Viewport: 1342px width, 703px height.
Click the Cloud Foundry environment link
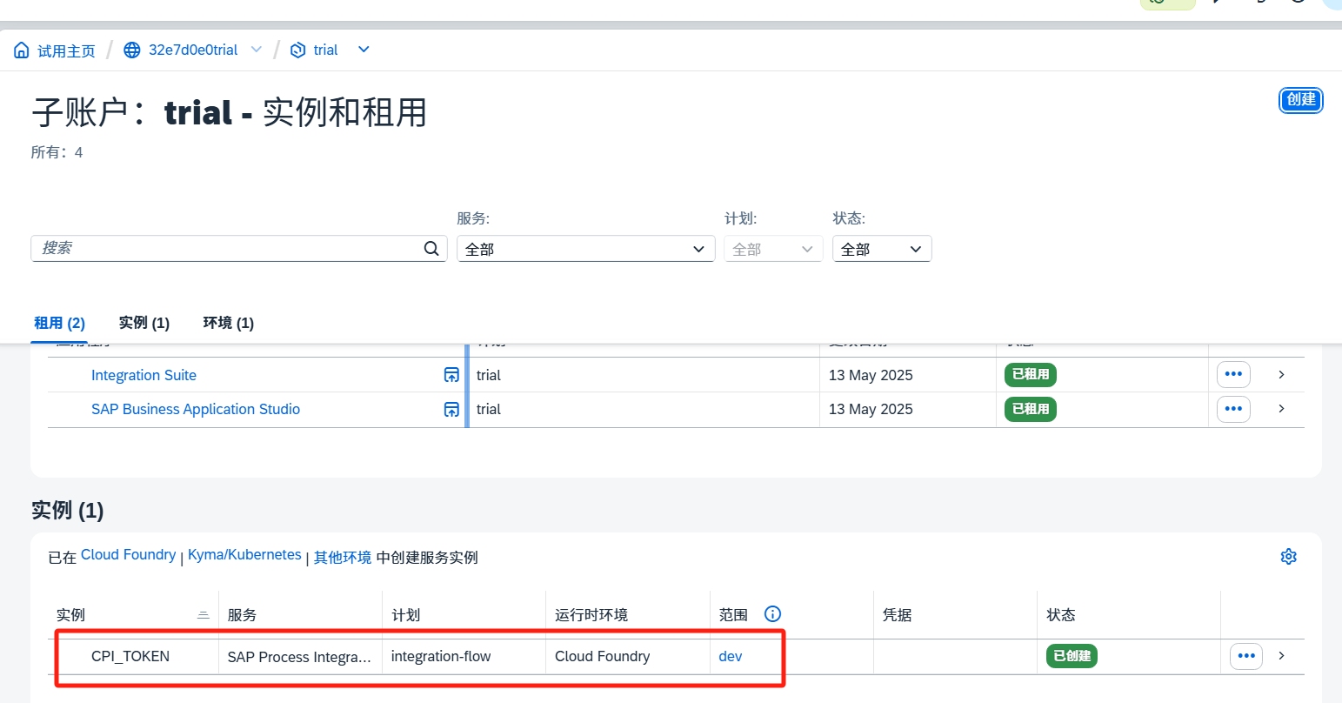coord(128,555)
